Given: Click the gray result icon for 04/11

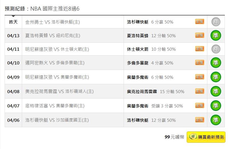Looking at the screenshot, I should tap(216, 49).
